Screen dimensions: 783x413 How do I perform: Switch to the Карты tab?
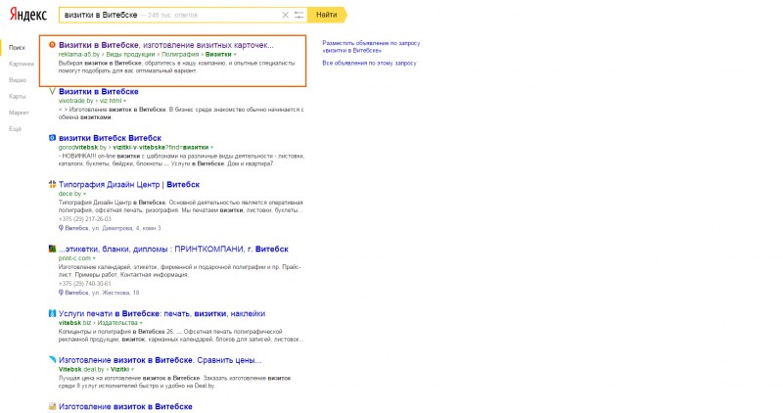pyautogui.click(x=18, y=96)
